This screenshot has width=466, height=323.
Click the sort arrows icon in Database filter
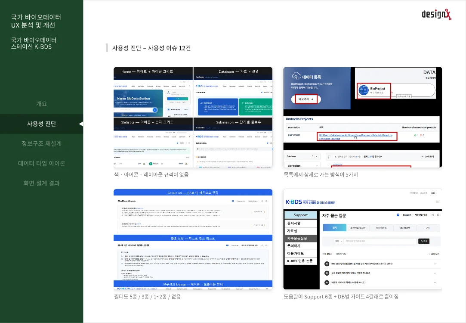tap(312, 156)
